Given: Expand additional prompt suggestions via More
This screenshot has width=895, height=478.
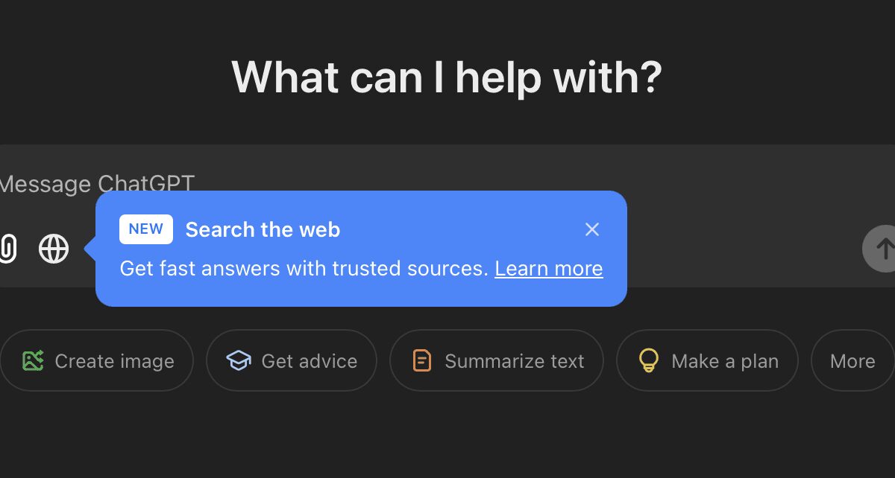Looking at the screenshot, I should pyautogui.click(x=852, y=360).
